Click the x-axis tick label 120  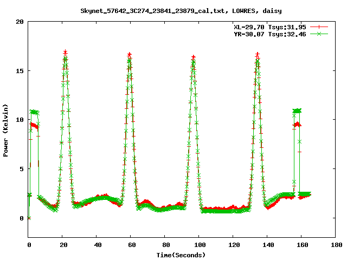[234, 245]
